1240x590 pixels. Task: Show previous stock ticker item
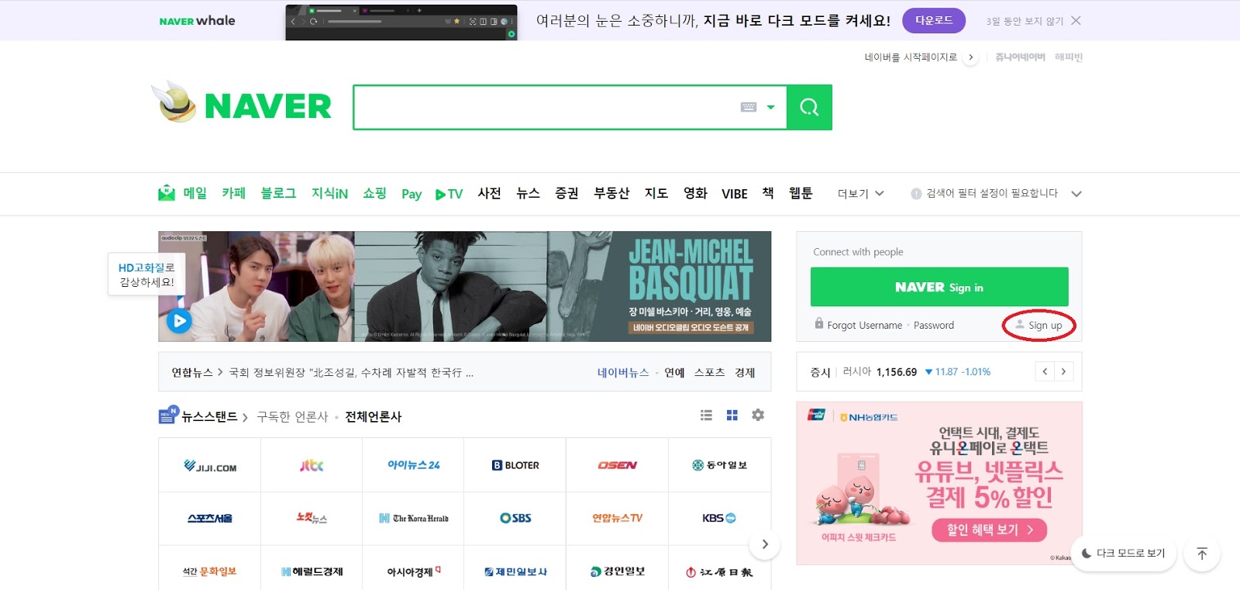[1045, 371]
